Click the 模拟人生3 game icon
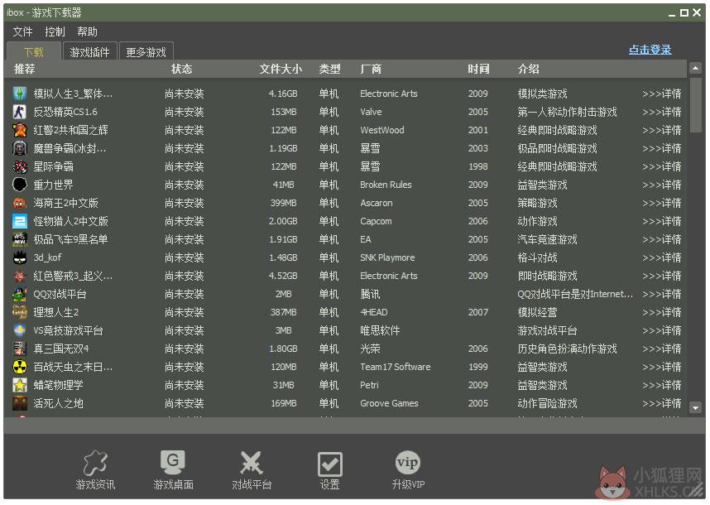 20,94
